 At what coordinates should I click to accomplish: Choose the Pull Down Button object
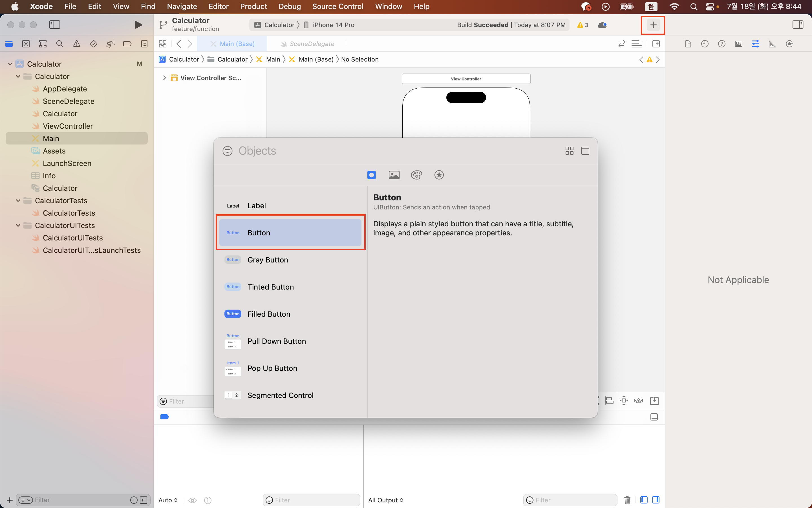pos(290,341)
